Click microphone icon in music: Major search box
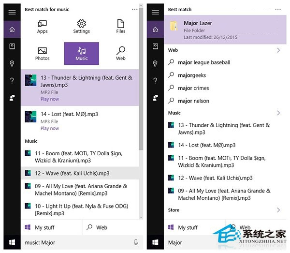This screenshot has width=290, height=253. pyautogui.click(x=136, y=242)
